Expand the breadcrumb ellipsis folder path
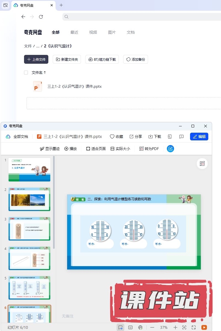The image size is (221, 331). pyautogui.click(x=38, y=46)
